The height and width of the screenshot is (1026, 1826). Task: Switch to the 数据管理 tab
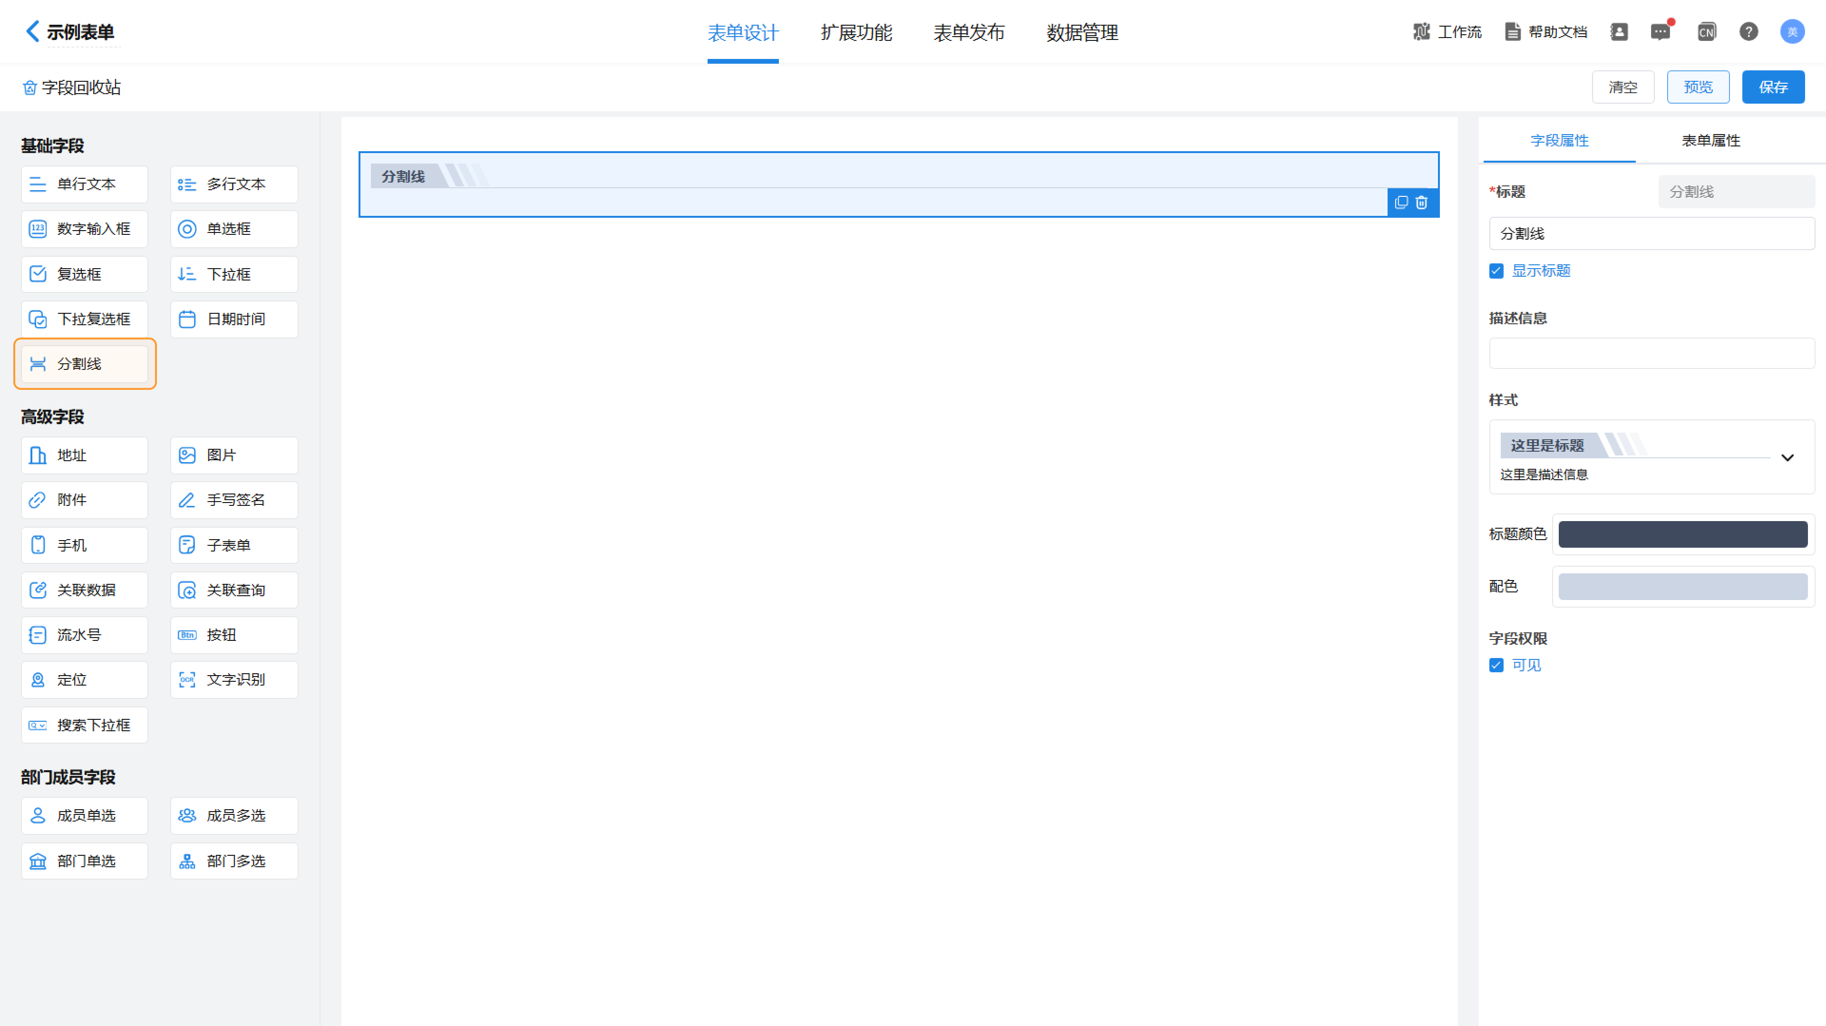pos(1082,33)
